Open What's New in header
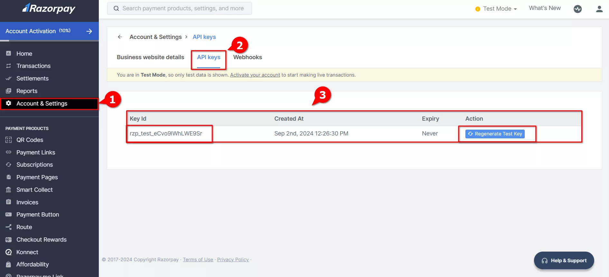The width and height of the screenshot is (609, 277). (545, 8)
